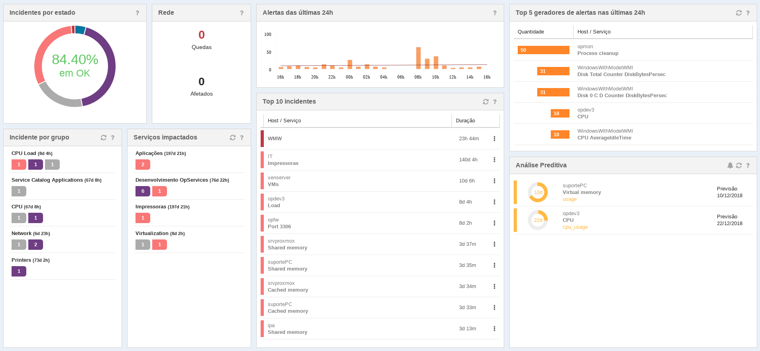Click red badge 2 under Aplicações
This screenshot has width=760, height=351.
tap(143, 165)
